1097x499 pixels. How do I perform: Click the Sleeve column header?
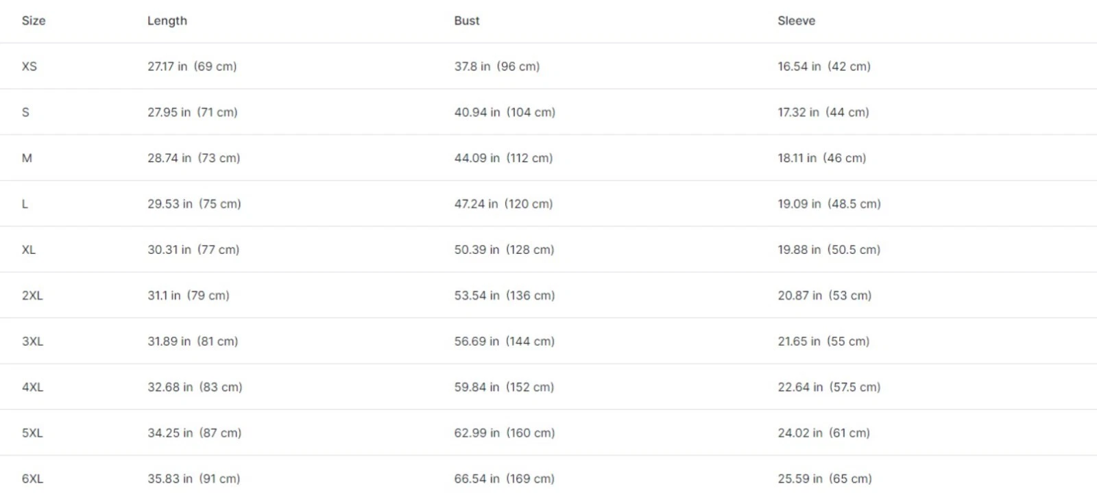pos(796,21)
